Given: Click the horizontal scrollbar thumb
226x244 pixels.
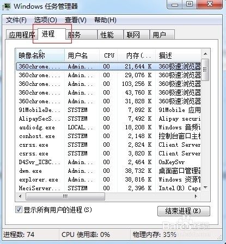Looking at the screenshot, I should [x=65, y=196].
